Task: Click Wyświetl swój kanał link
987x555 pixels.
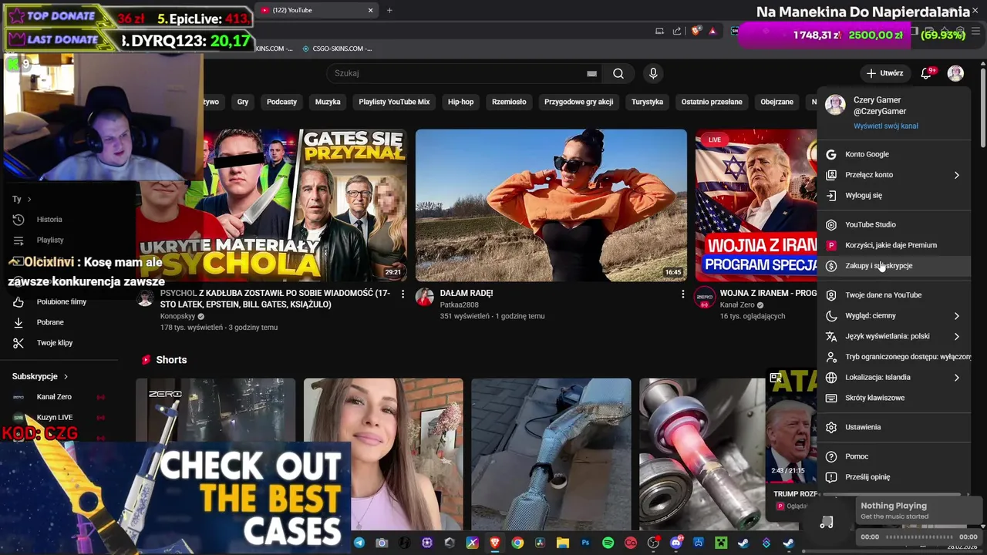Action: [x=885, y=126]
